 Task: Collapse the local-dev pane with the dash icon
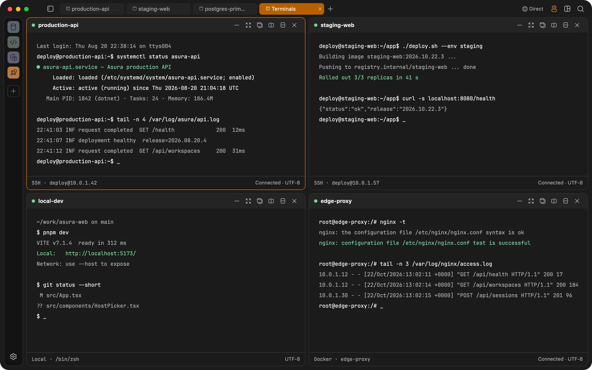coord(237,201)
